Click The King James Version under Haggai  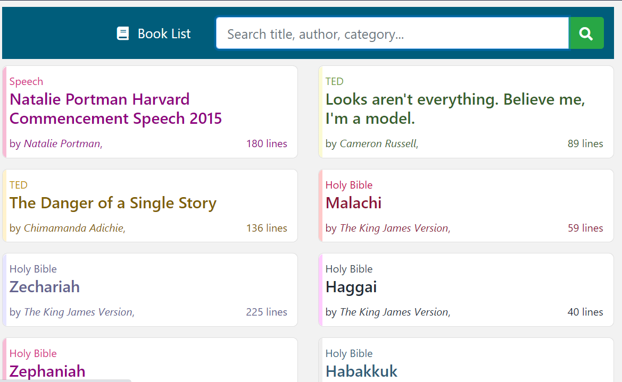(394, 312)
